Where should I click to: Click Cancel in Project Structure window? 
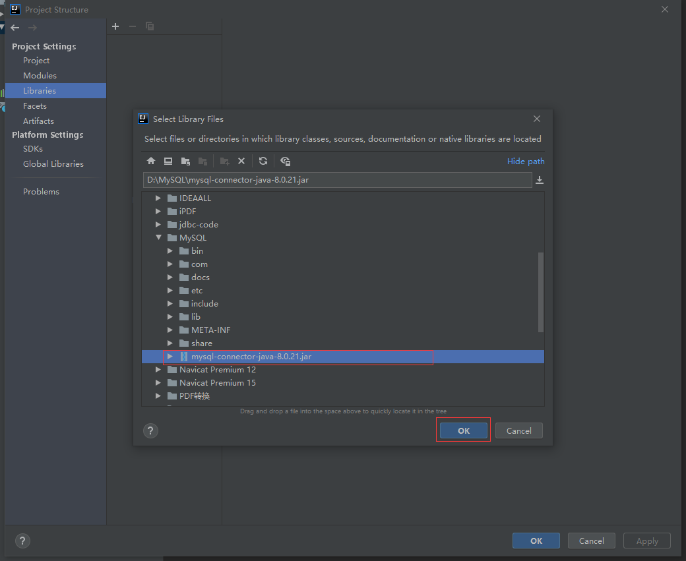coord(592,541)
